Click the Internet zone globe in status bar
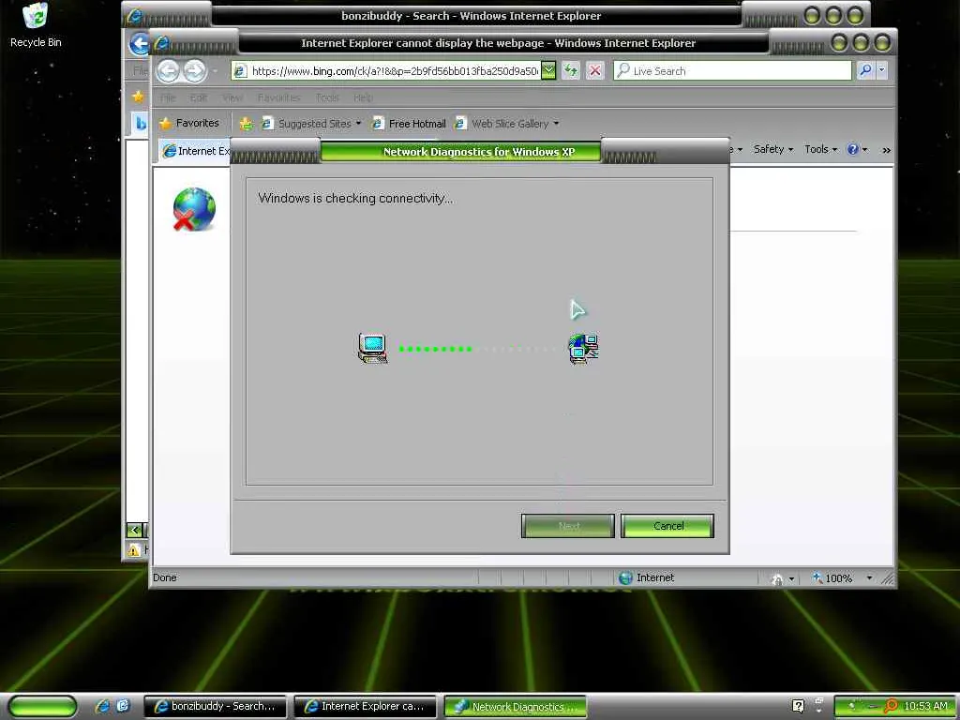The width and height of the screenshot is (960, 720). tap(625, 577)
